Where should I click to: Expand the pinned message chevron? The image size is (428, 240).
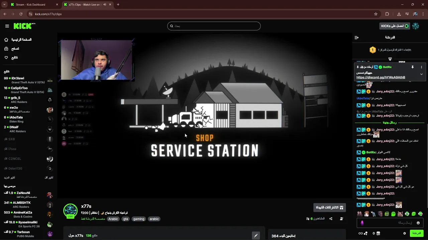click(x=421, y=74)
